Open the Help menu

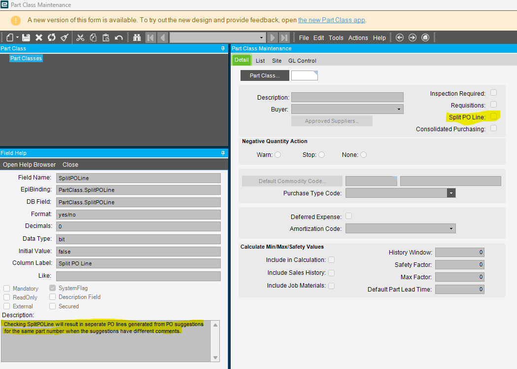tap(379, 38)
